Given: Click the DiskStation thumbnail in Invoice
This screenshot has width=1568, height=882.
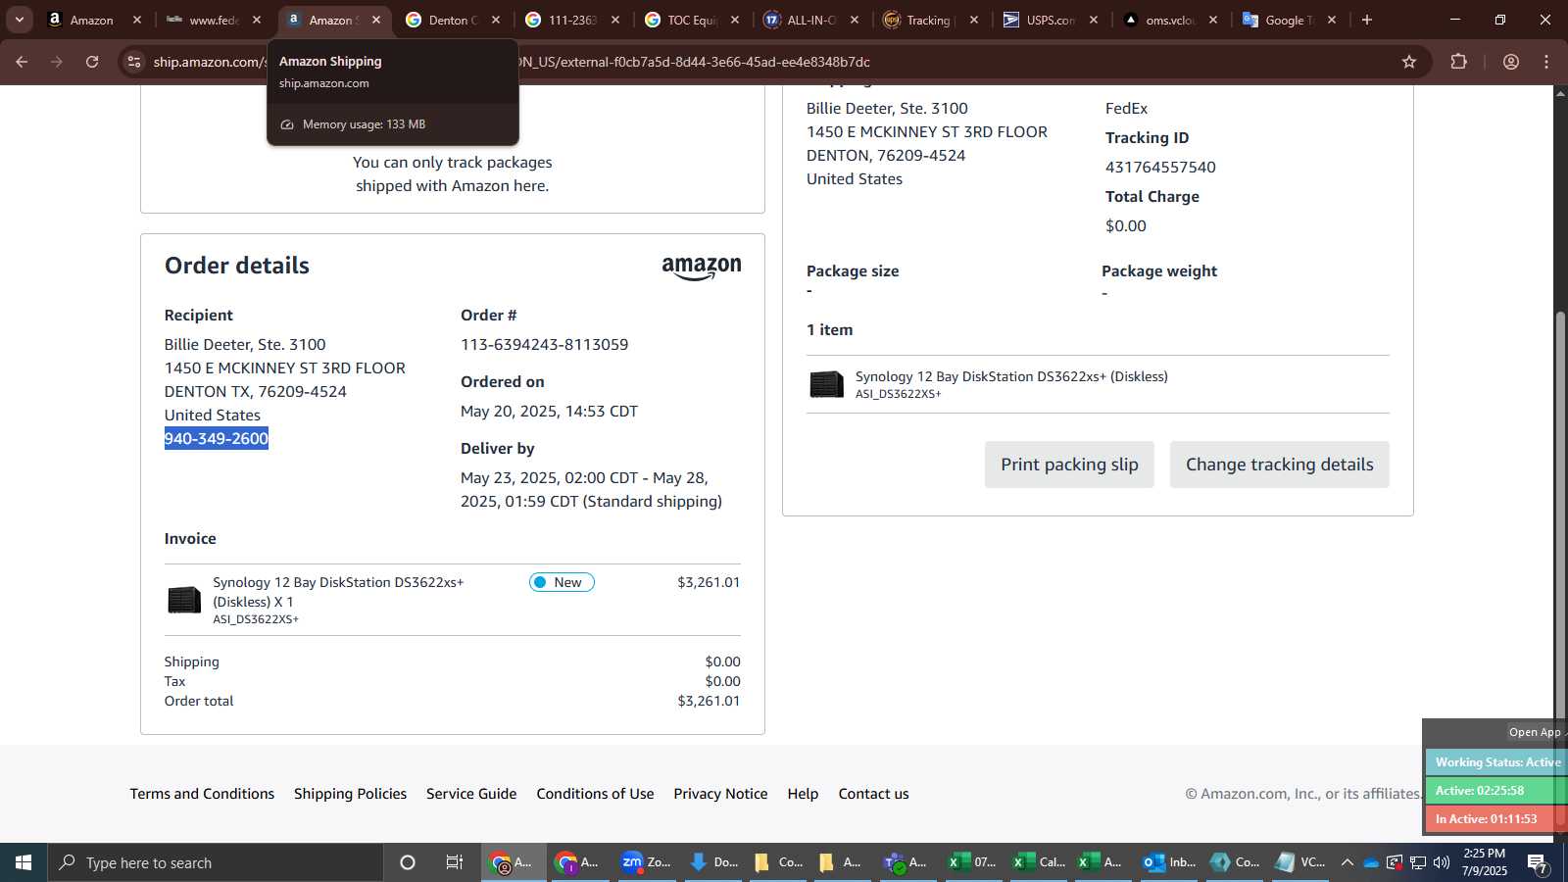Looking at the screenshot, I should pos(184,600).
